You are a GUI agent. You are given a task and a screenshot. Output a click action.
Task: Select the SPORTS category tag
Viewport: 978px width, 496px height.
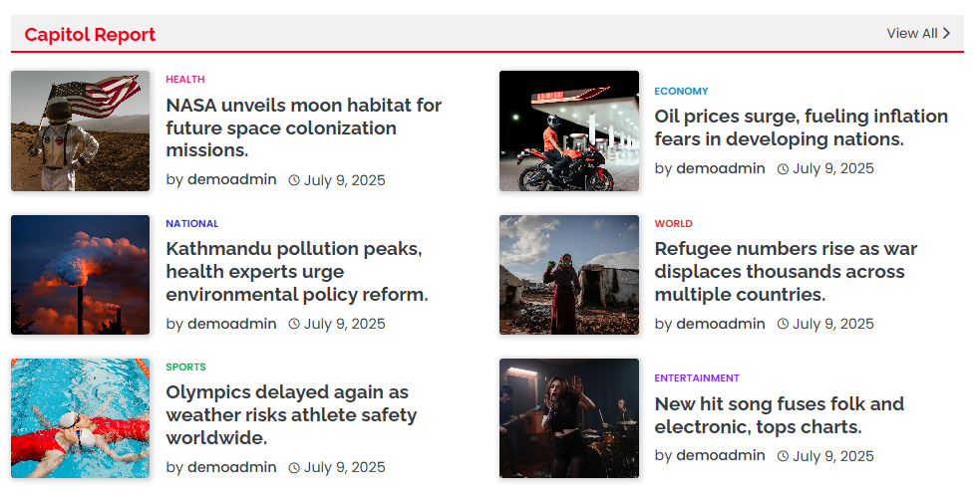click(185, 367)
